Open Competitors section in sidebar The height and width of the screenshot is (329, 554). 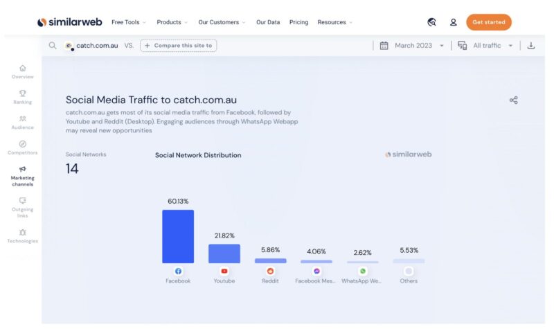[23, 148]
